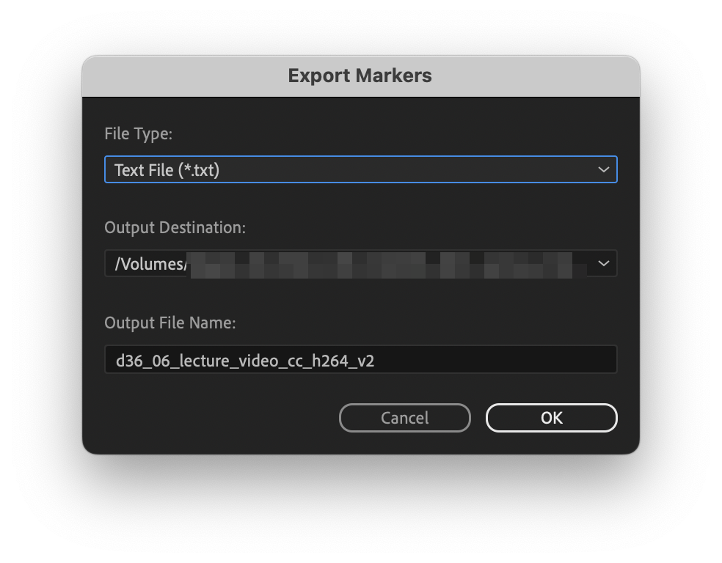Viewport: 722px width, 563px height.
Task: Click inside the file name text box
Action: click(360, 359)
